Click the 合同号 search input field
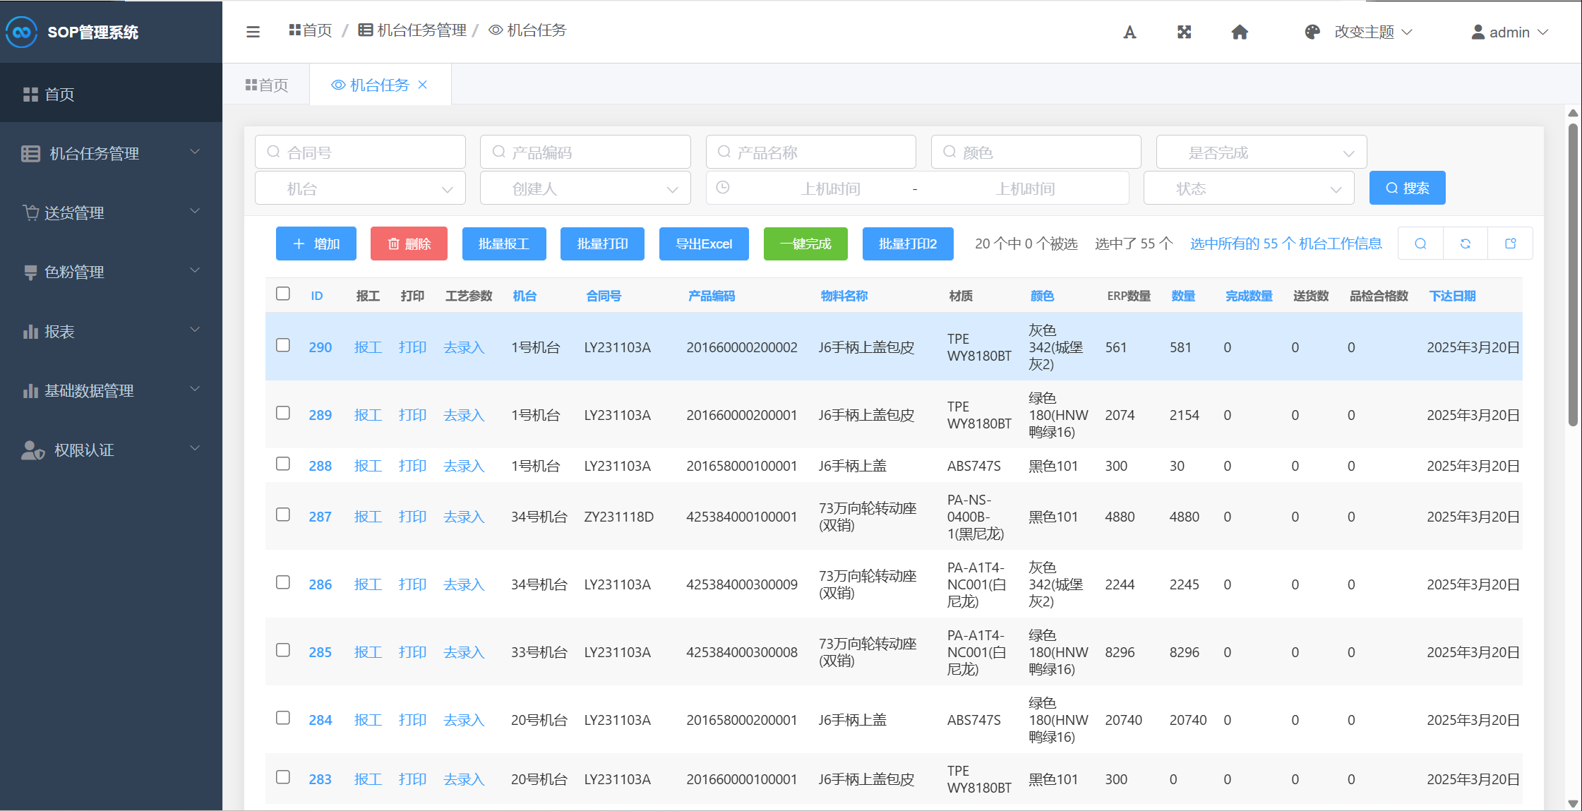This screenshot has height=811, width=1582. [x=360, y=152]
